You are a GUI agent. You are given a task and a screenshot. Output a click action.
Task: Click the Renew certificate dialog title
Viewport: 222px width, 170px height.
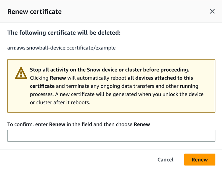click(x=34, y=11)
